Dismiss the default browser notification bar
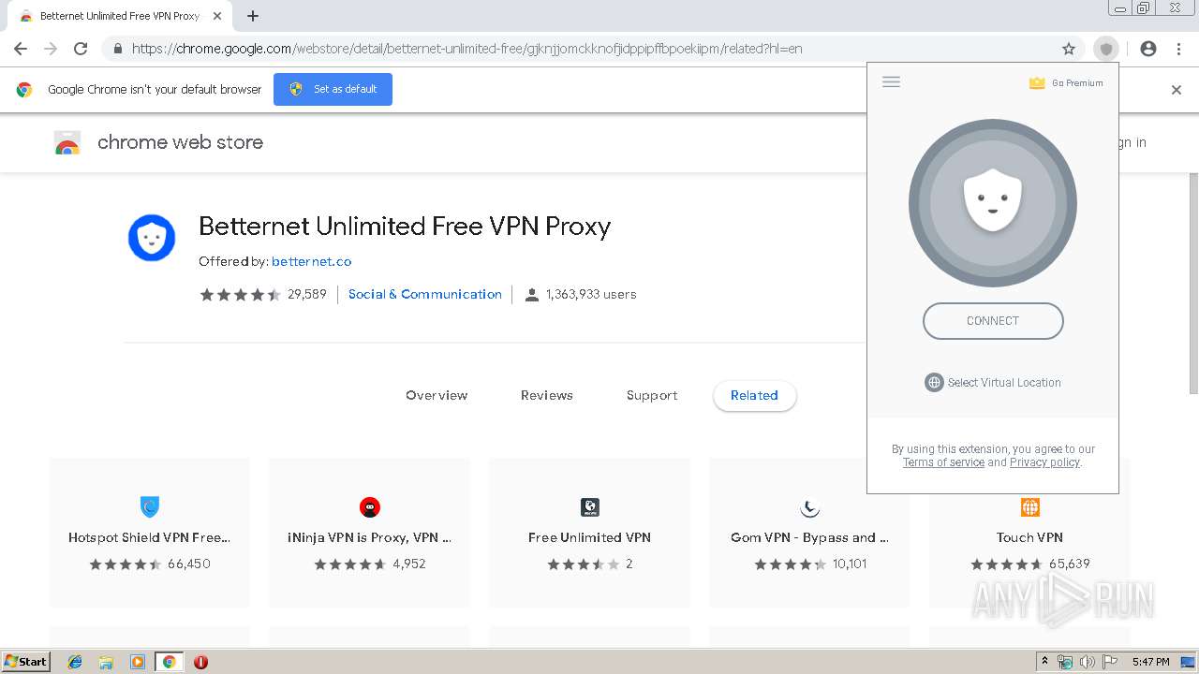 (x=1177, y=90)
